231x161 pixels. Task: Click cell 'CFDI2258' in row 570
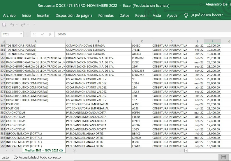pyautogui.click(x=142, y=71)
